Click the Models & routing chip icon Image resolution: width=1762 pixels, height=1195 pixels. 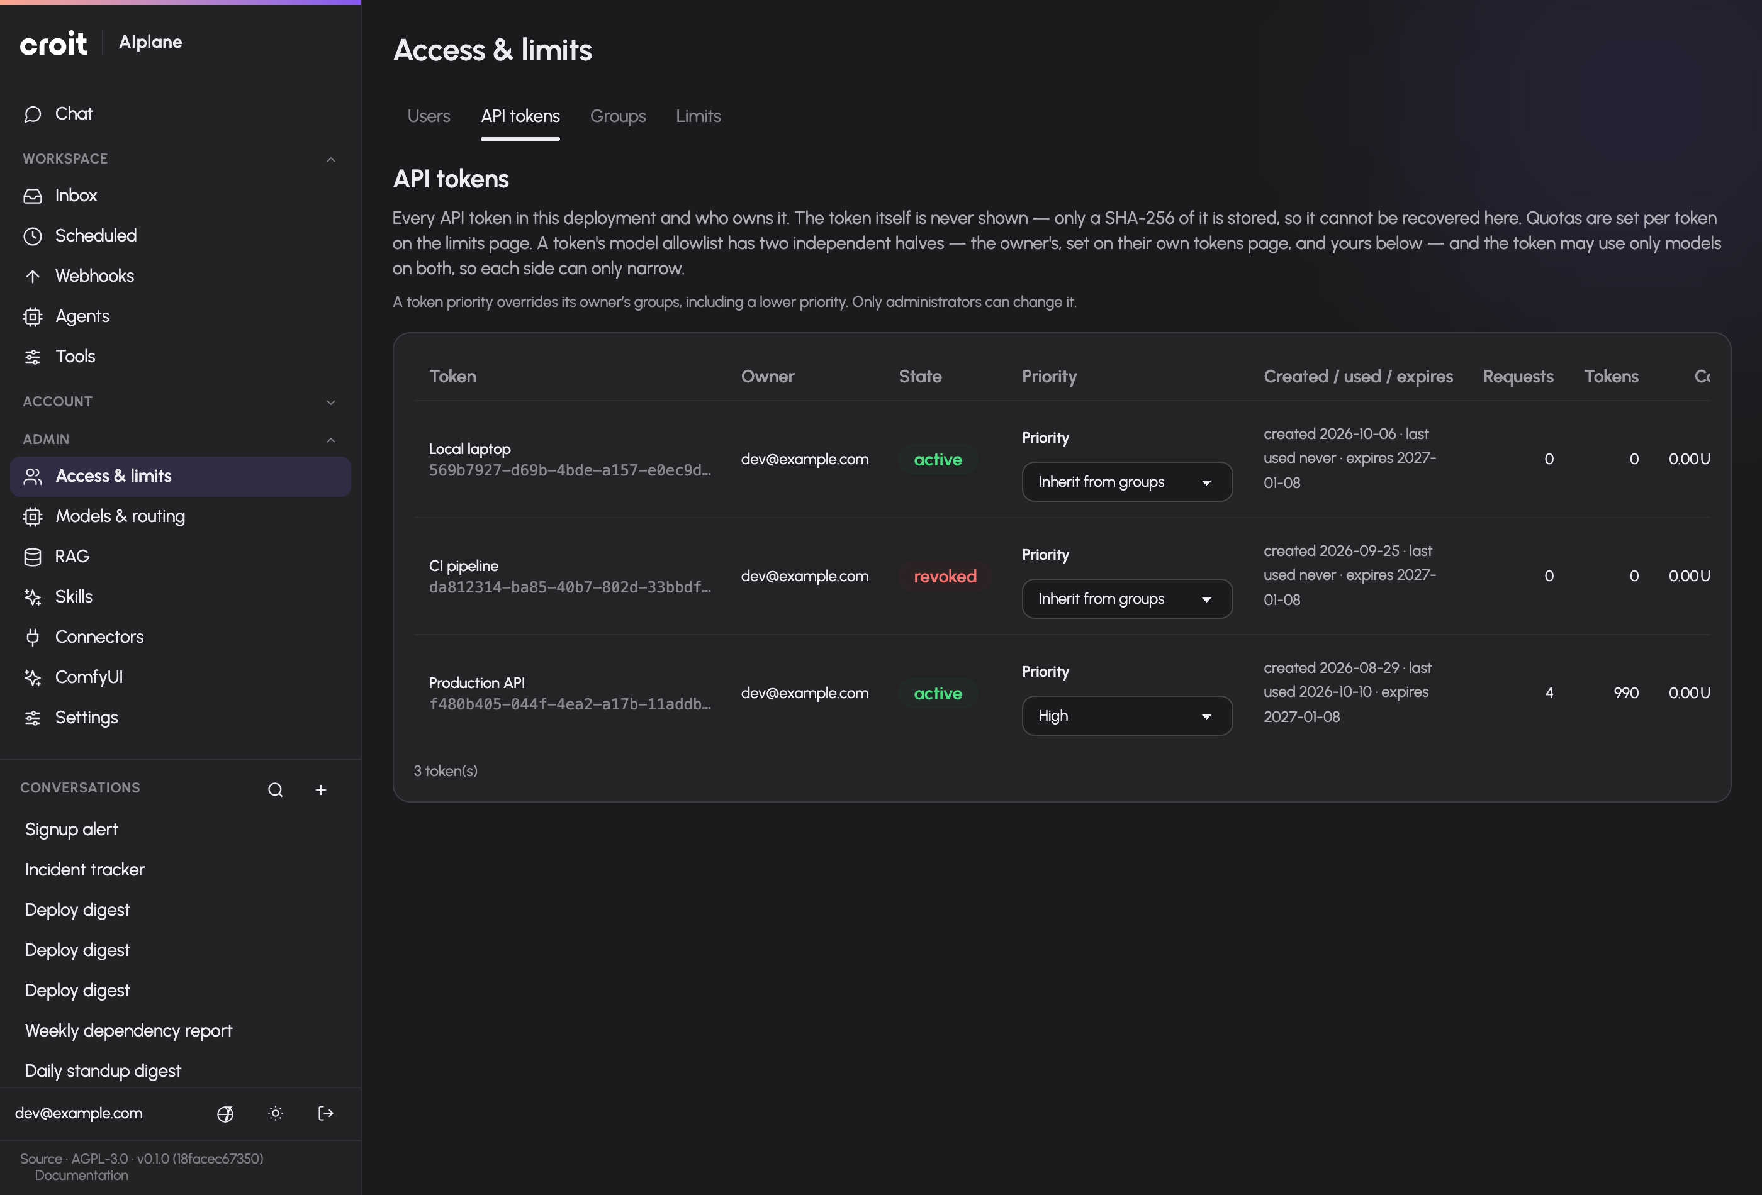pos(33,516)
